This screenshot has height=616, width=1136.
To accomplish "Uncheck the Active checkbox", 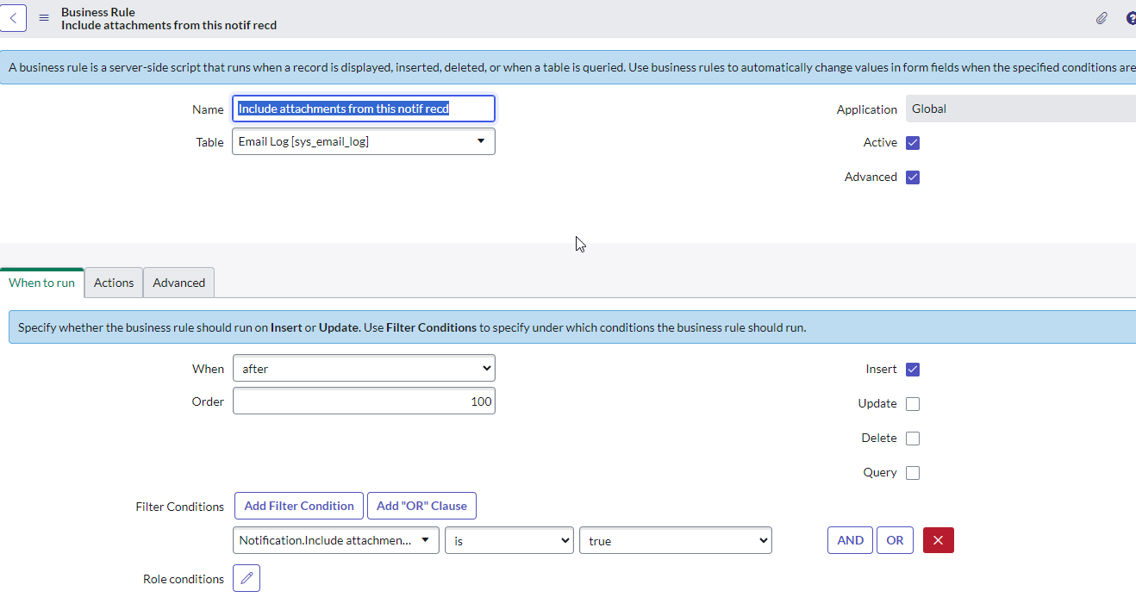I will (x=913, y=143).
